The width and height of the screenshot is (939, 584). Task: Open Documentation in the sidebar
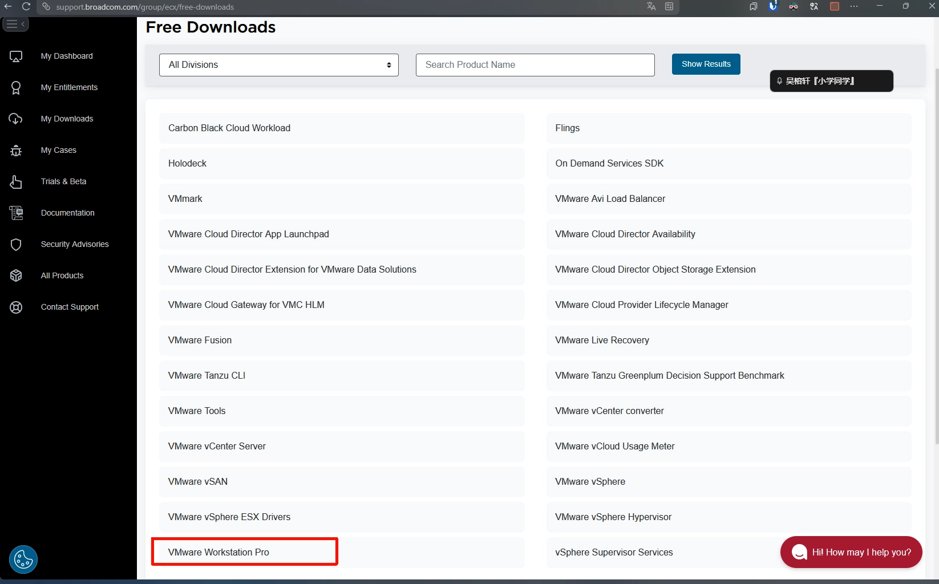pos(67,213)
